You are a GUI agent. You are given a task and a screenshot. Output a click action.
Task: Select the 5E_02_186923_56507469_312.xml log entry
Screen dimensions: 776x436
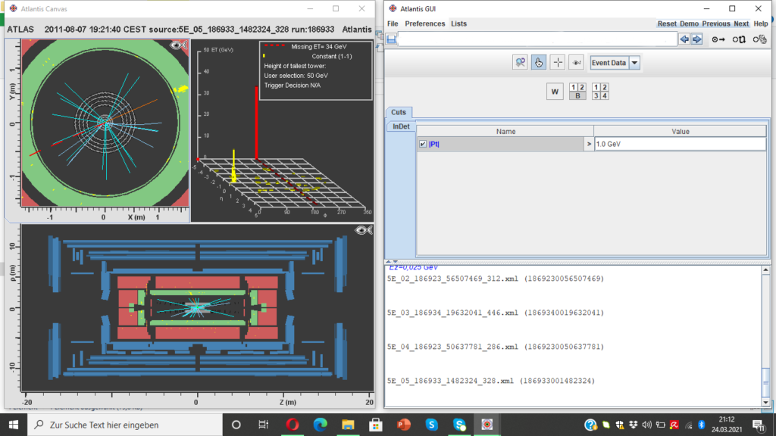pos(496,279)
